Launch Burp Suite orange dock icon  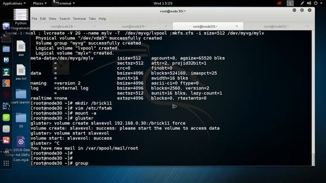(6, 83)
